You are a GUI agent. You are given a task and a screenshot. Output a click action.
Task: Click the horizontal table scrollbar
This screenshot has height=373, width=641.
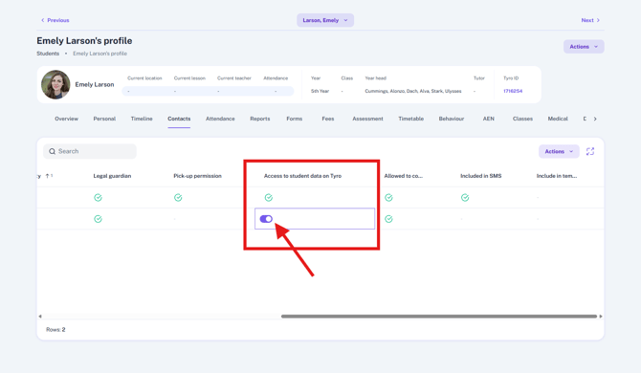(x=439, y=317)
